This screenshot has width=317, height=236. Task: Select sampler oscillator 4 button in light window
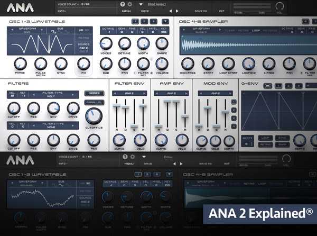[x=305, y=22]
